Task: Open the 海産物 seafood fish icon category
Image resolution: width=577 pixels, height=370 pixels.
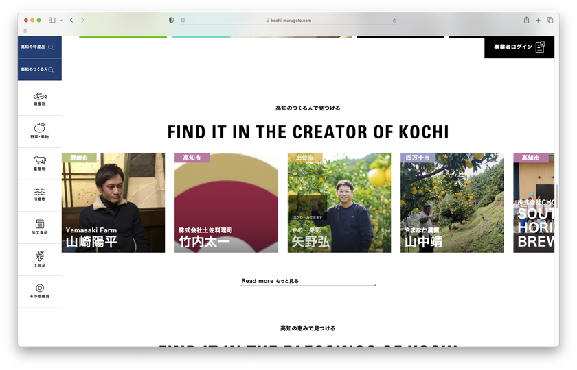Action: click(x=40, y=99)
